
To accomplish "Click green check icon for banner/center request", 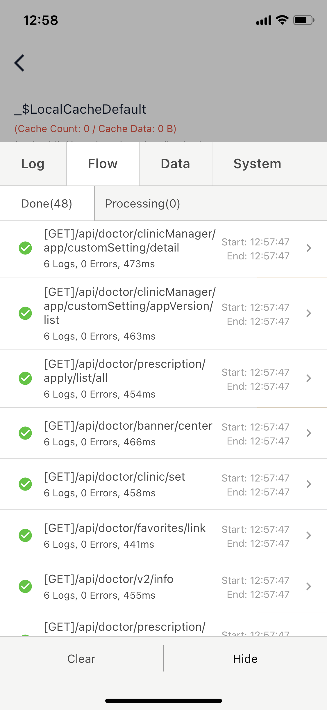I will [25, 433].
